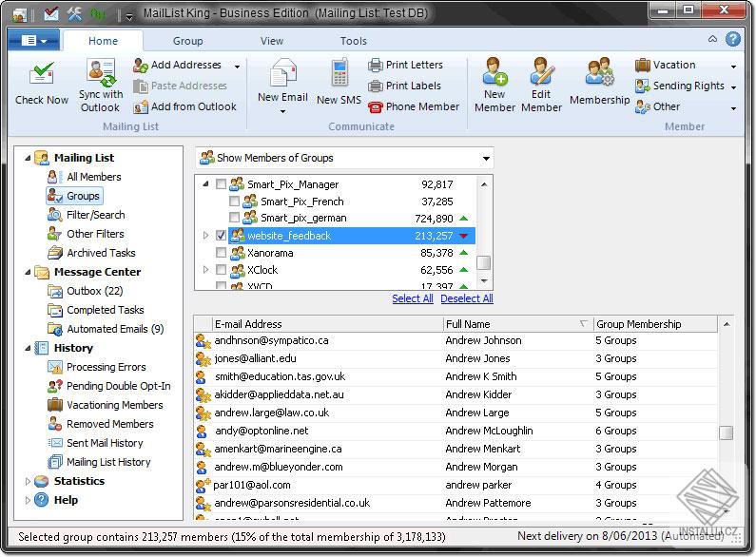The image size is (756, 557).
Task: Click the Sending Rights icon
Action: (x=643, y=86)
